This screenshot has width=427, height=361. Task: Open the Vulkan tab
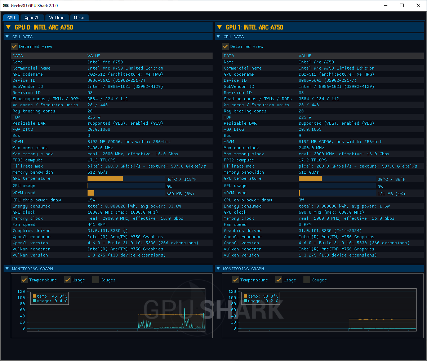coord(57,18)
